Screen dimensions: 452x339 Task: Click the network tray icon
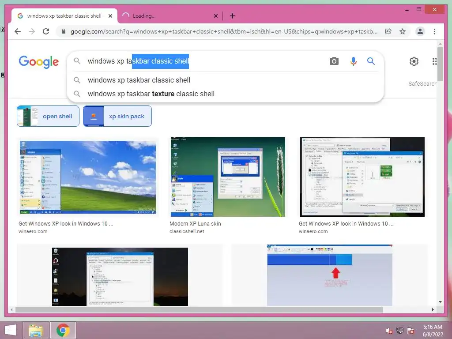click(x=399, y=331)
